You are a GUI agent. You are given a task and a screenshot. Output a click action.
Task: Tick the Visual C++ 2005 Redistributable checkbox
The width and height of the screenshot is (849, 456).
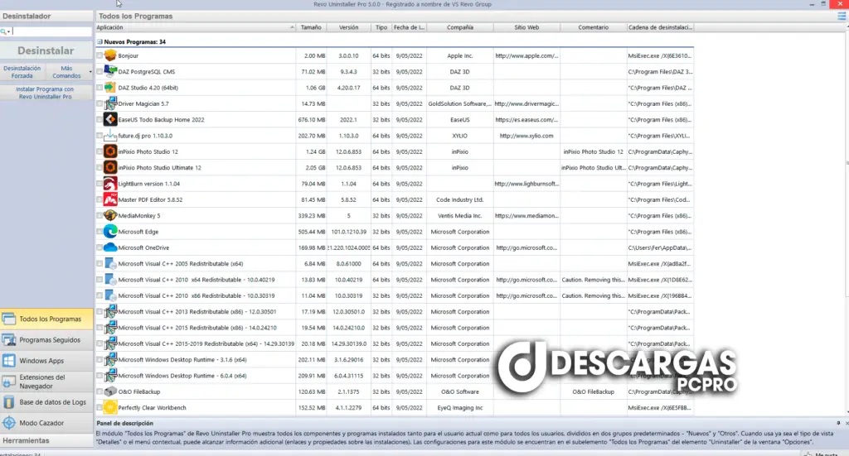tap(99, 264)
